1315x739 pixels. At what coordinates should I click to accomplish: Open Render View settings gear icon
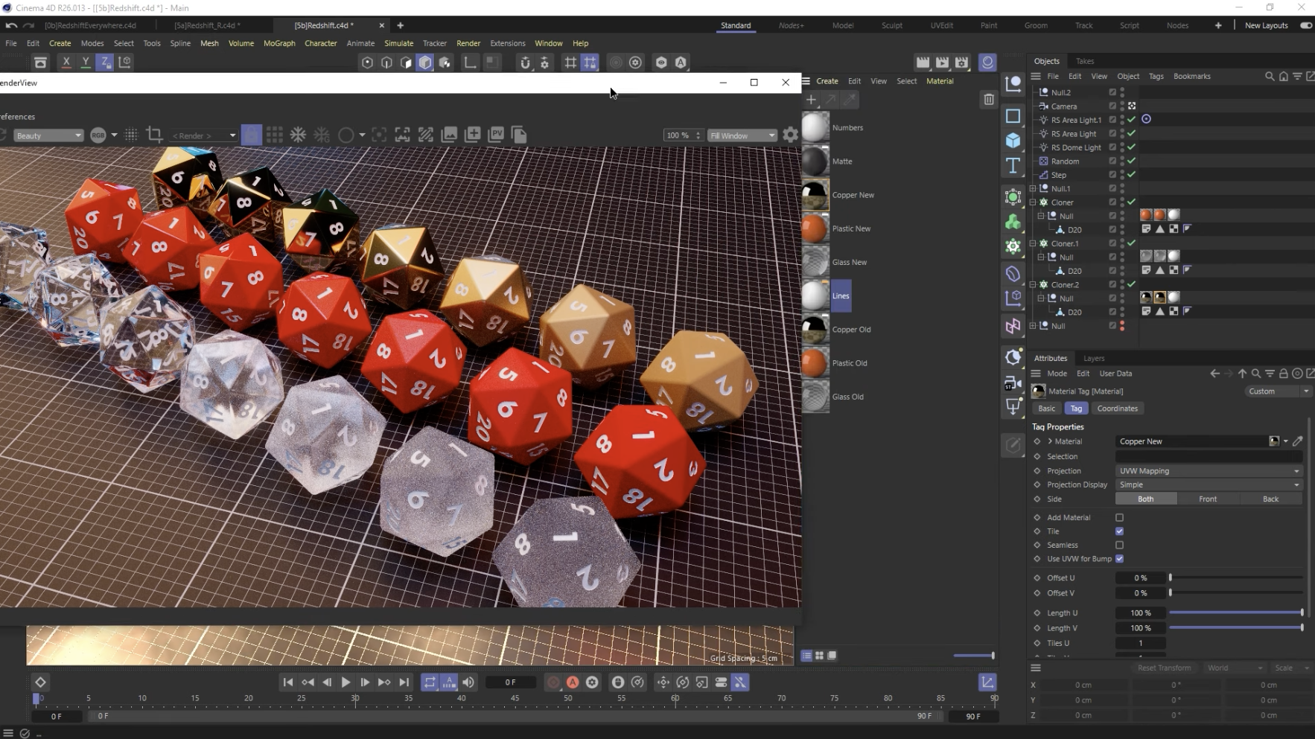coord(790,135)
